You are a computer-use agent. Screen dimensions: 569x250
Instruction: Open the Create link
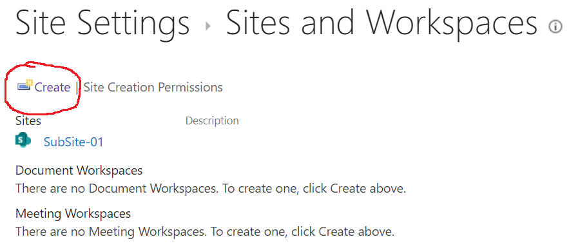[52, 88]
